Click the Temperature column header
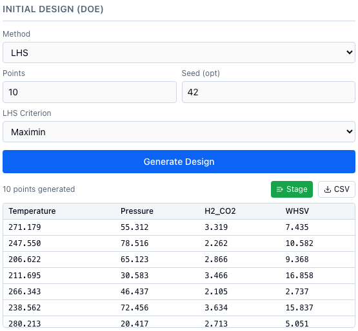 click(32, 211)
